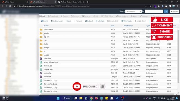Click the robots.txt file icon
This screenshot has height=101, width=180.
[x=41, y=77]
